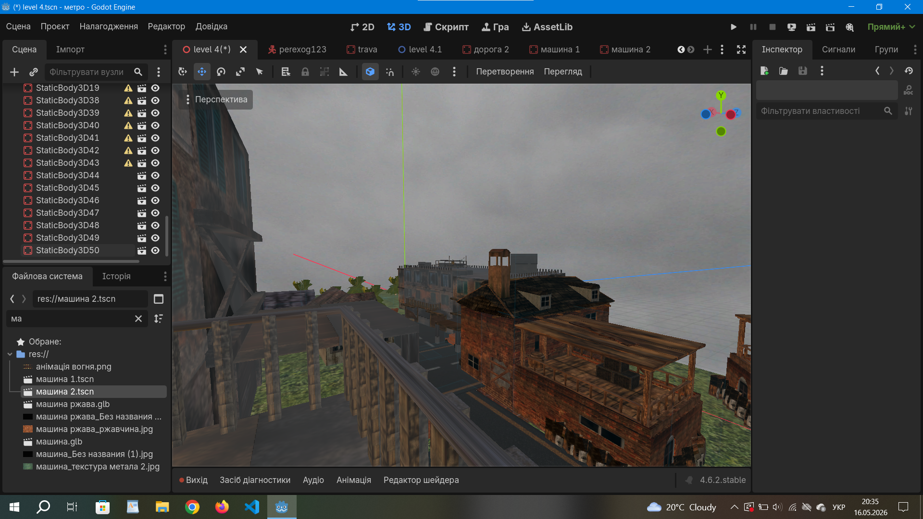923x519 pixels.
Task: Toggle visibility of StaticBody3D48
Action: coord(155,225)
